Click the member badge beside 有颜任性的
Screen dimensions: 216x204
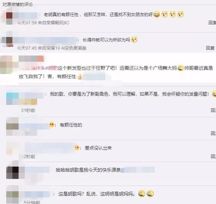click(x=51, y=125)
